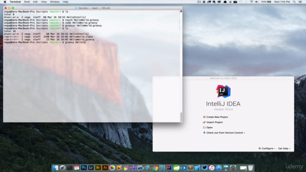
Task: Launch Photoshop from the dock
Action: 84,168
